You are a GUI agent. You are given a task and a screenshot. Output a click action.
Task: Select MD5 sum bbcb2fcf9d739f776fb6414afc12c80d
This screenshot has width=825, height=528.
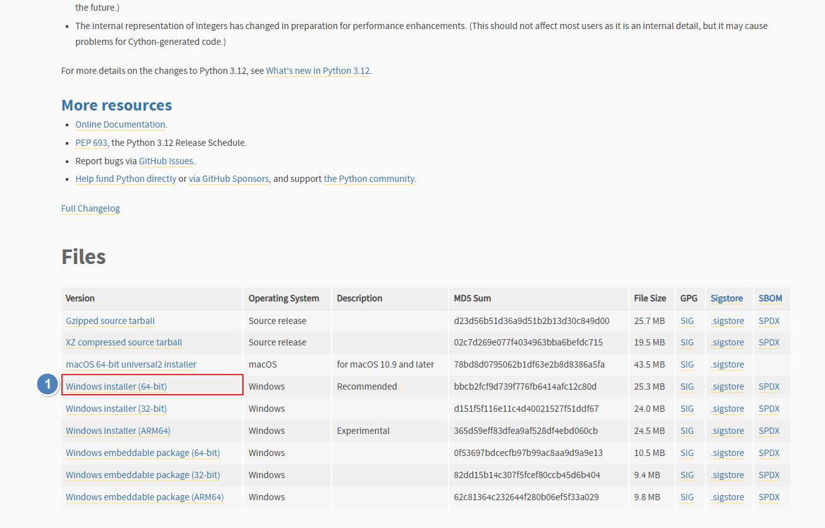pos(525,387)
